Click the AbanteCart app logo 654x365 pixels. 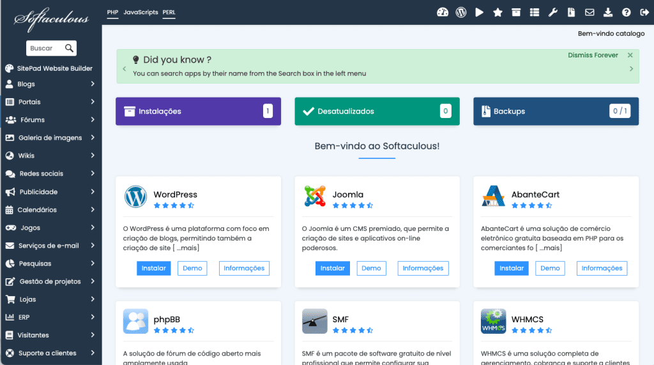[x=494, y=197]
